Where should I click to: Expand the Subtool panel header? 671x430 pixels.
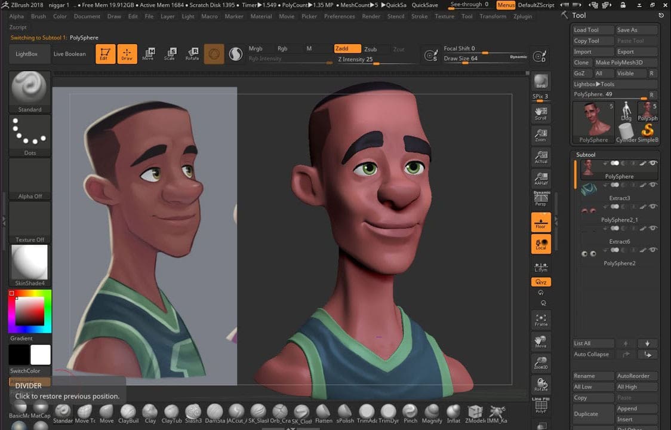pos(586,155)
